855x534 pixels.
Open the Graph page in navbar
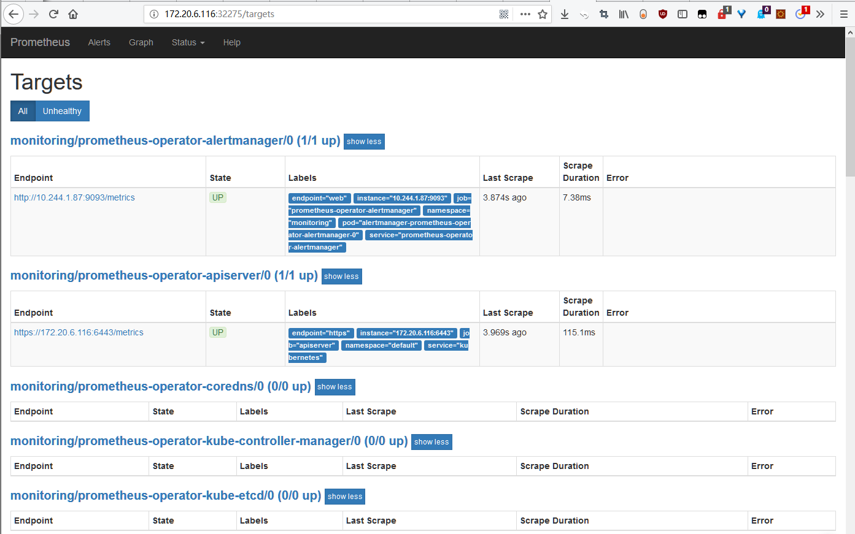point(141,42)
